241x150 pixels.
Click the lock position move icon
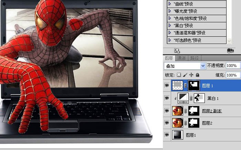[191, 75]
